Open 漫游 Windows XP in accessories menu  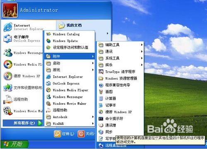120,112
